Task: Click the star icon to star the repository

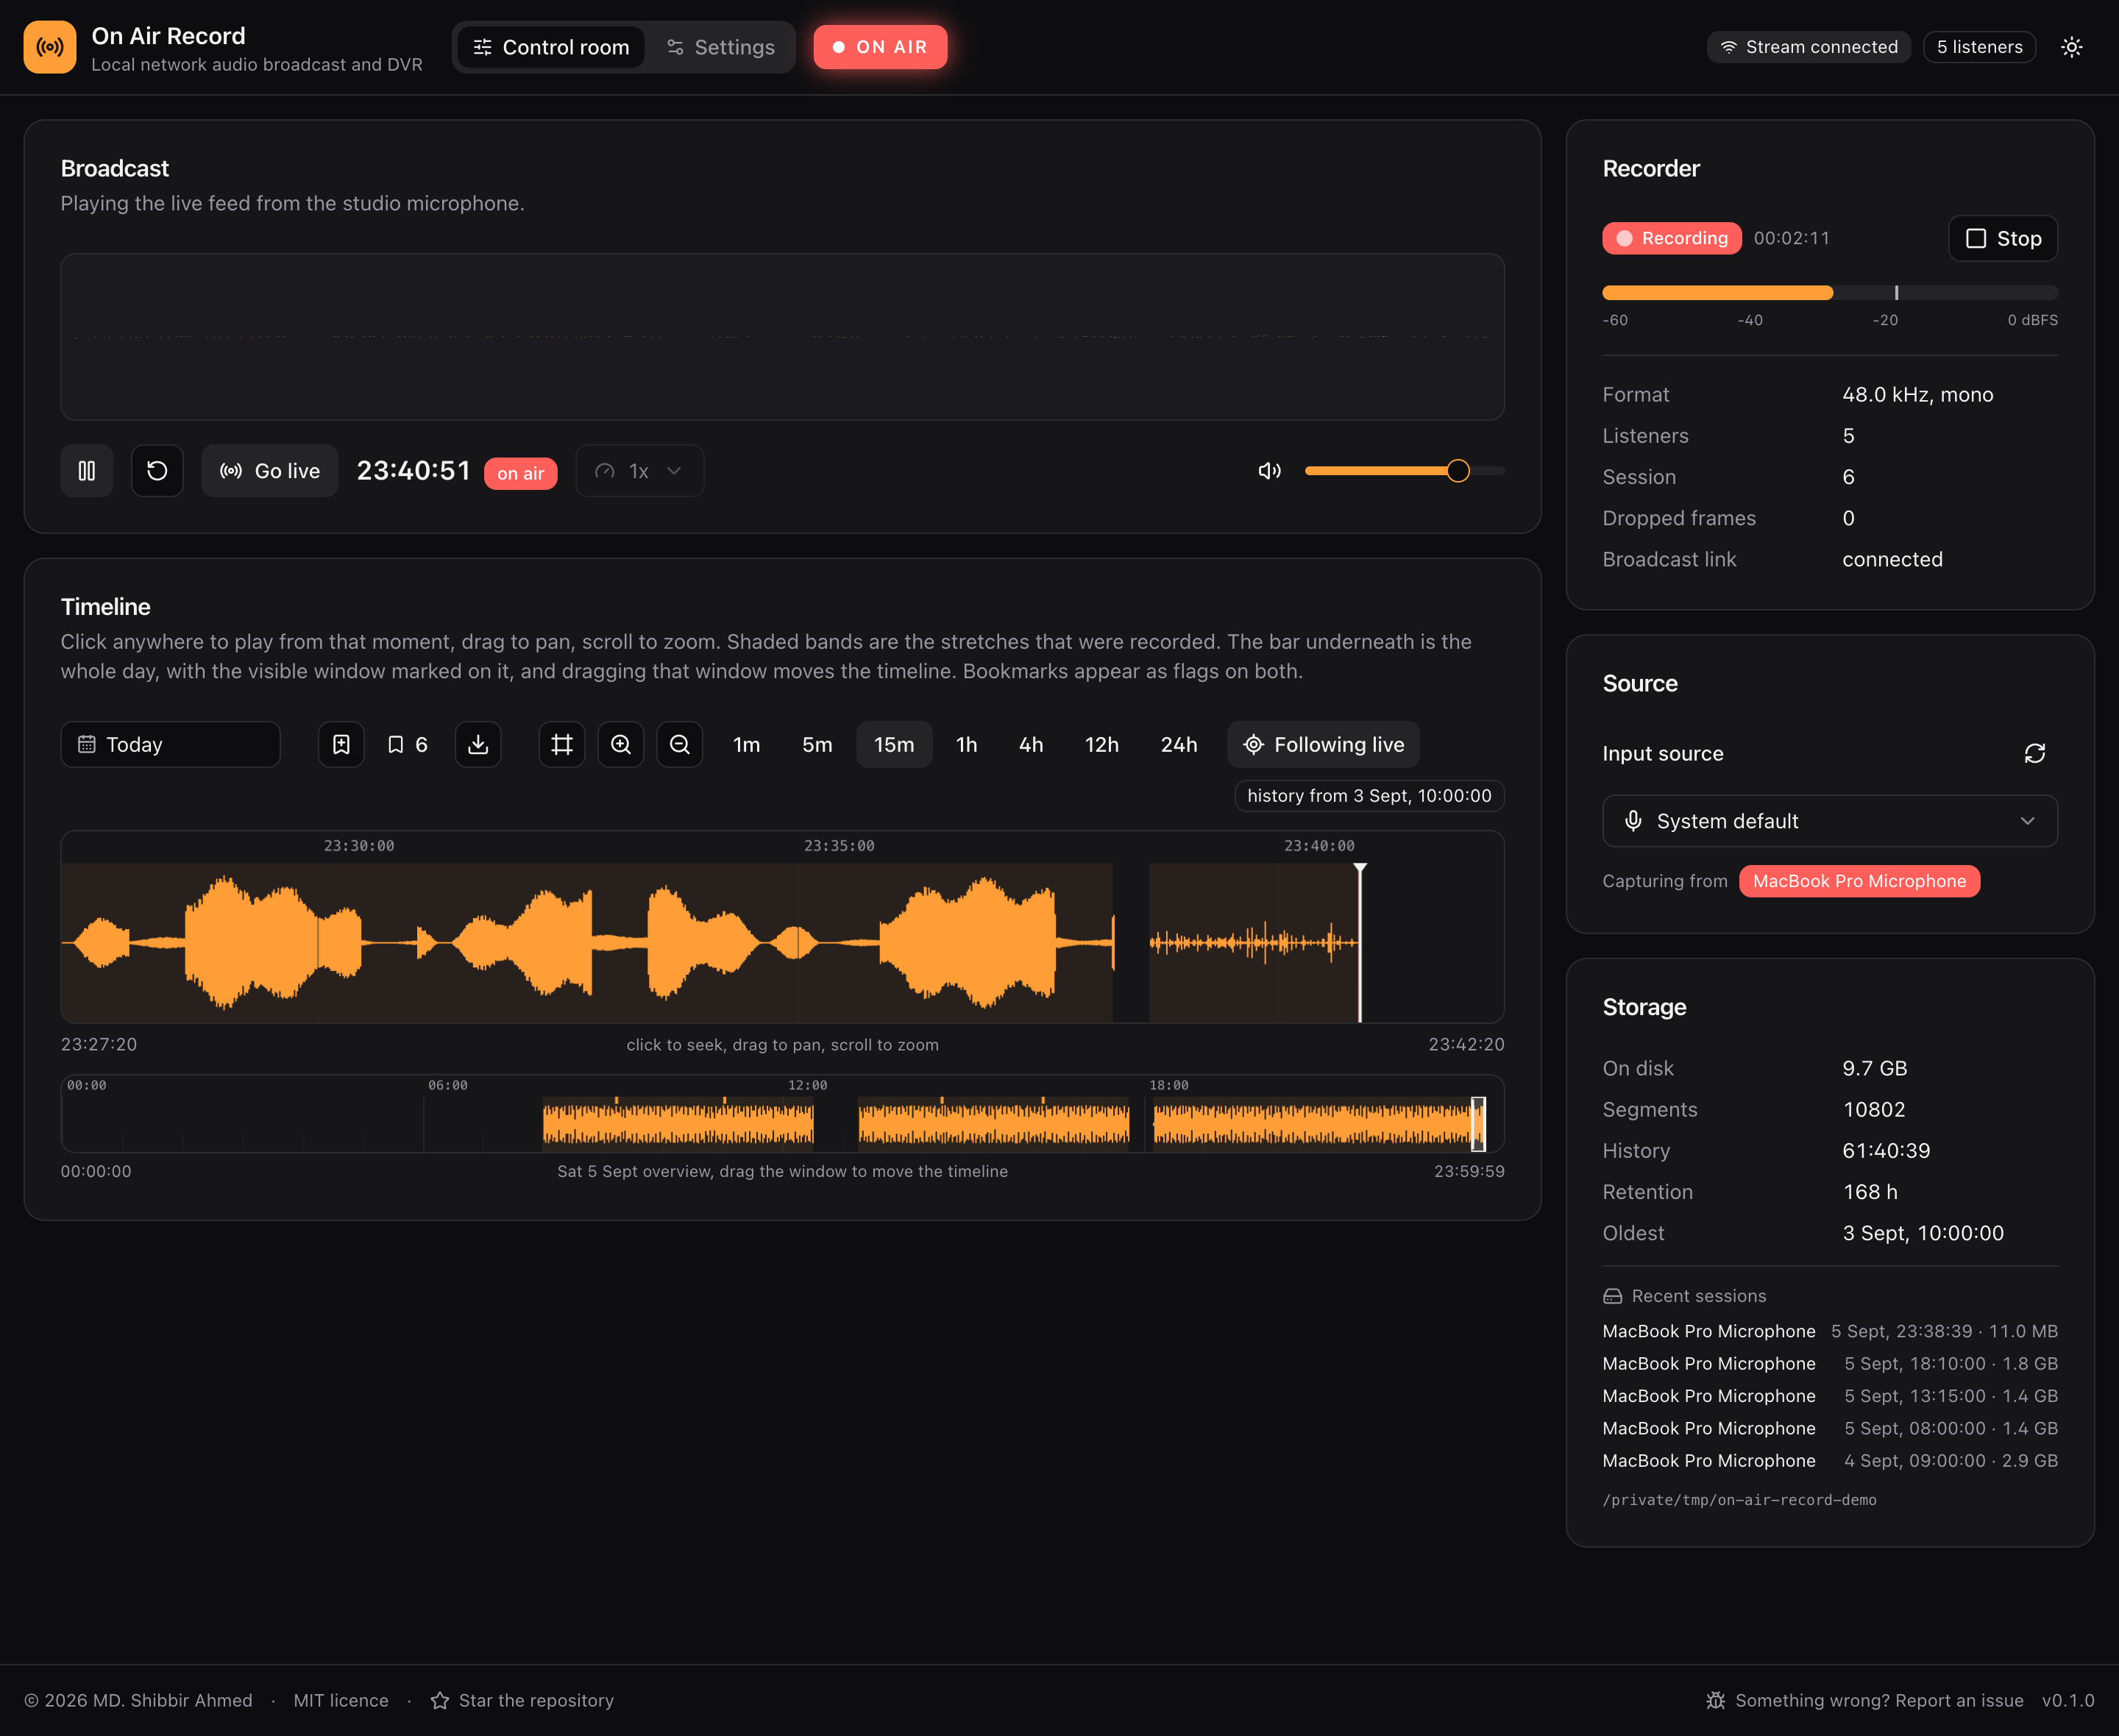Action: pyautogui.click(x=440, y=1700)
